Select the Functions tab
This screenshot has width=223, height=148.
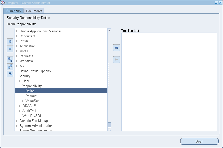(13, 11)
